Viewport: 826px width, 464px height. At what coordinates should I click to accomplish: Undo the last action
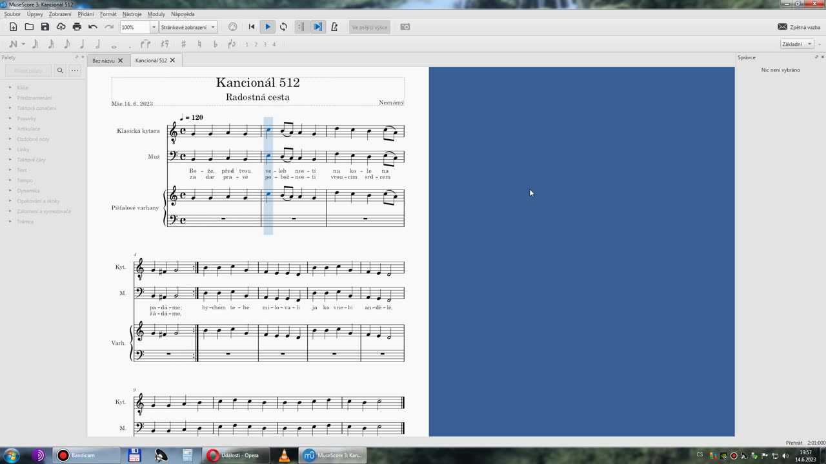click(x=93, y=27)
